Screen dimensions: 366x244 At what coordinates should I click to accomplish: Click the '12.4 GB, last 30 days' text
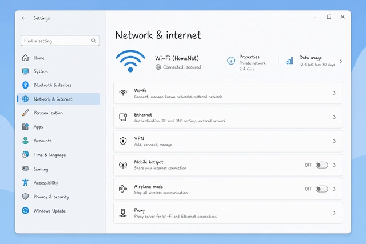(317, 65)
